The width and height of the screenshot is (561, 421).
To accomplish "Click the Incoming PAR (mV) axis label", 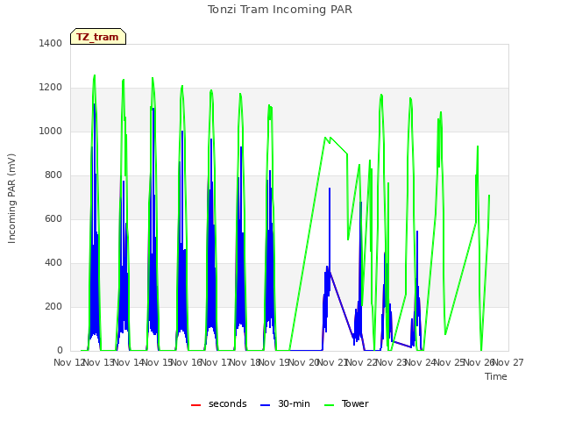I will pyautogui.click(x=11, y=199).
